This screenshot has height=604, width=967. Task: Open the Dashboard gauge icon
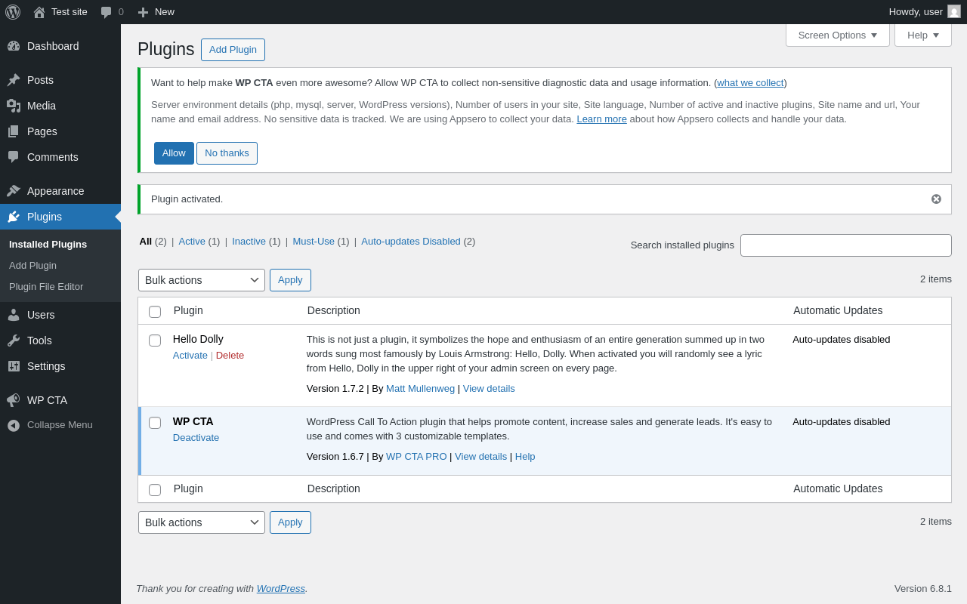(x=14, y=46)
